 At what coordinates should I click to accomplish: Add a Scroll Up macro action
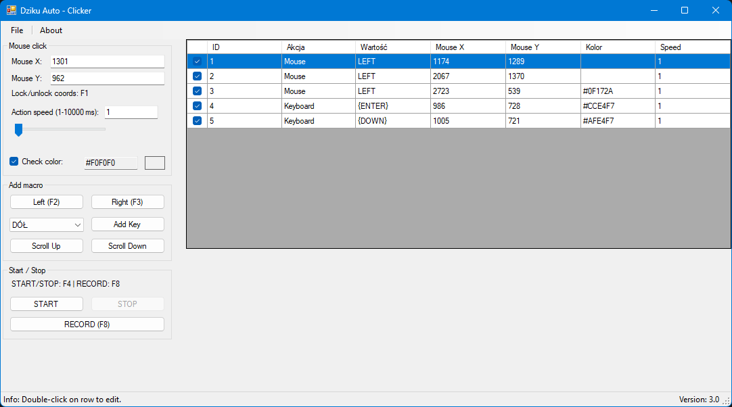click(47, 246)
